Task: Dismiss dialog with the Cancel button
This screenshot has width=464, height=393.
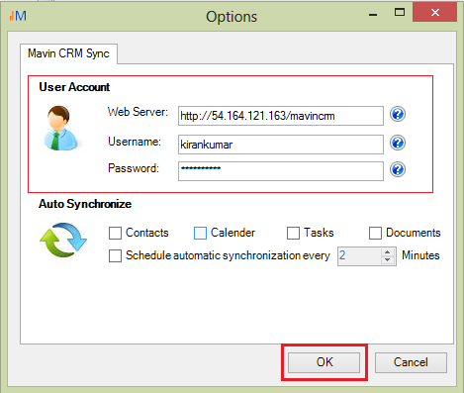Action: point(411,362)
